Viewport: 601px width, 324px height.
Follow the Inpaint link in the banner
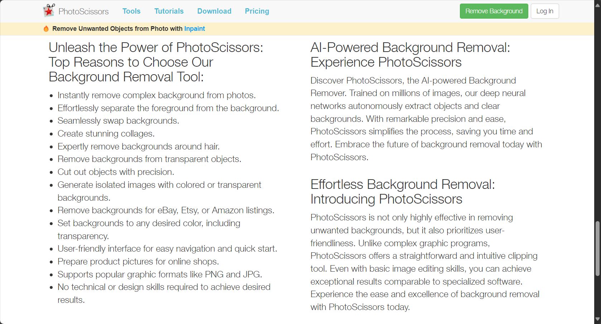[194, 29]
